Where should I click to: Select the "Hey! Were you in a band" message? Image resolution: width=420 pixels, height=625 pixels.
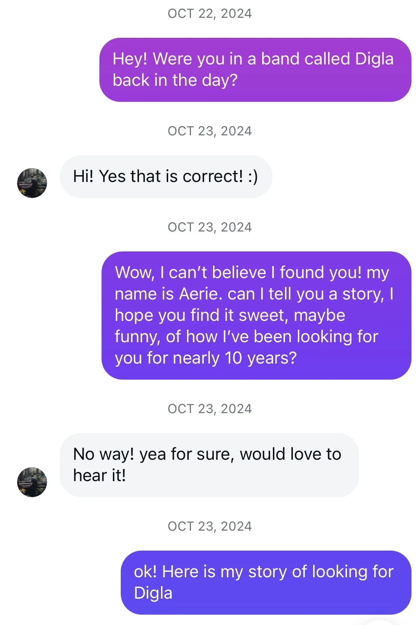pos(255,70)
